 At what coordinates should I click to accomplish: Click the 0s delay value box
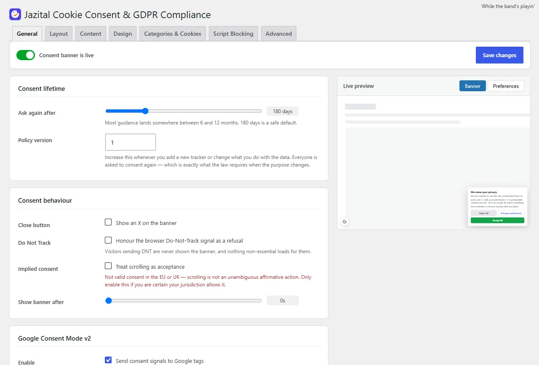(283, 300)
